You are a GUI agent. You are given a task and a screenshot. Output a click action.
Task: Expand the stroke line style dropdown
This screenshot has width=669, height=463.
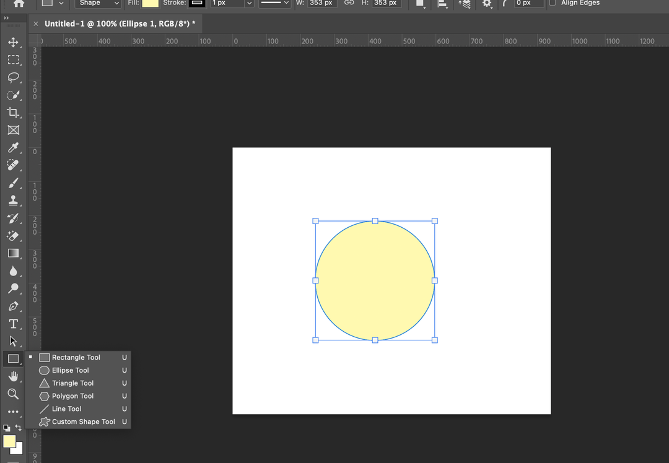click(274, 3)
